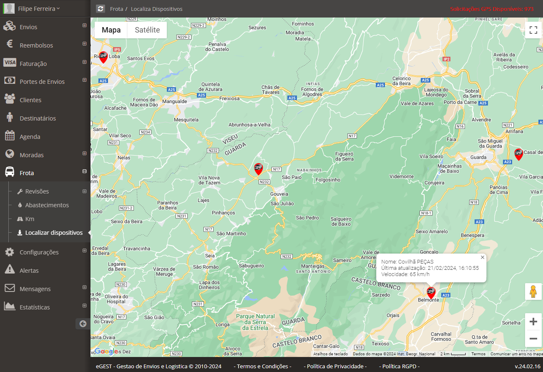Screen dimensions: 543x372
Task: Expand the Revisões submenu
Action: click(x=84, y=191)
